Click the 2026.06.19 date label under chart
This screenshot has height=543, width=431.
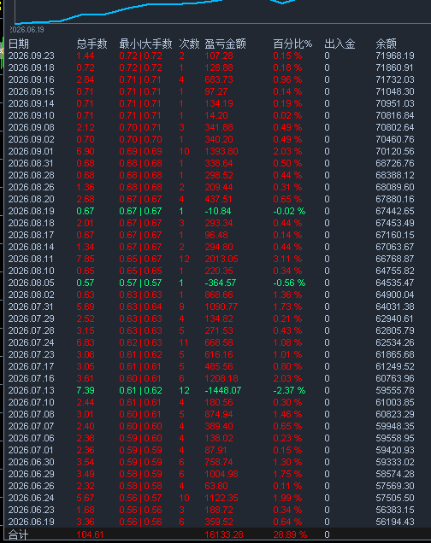(27, 30)
